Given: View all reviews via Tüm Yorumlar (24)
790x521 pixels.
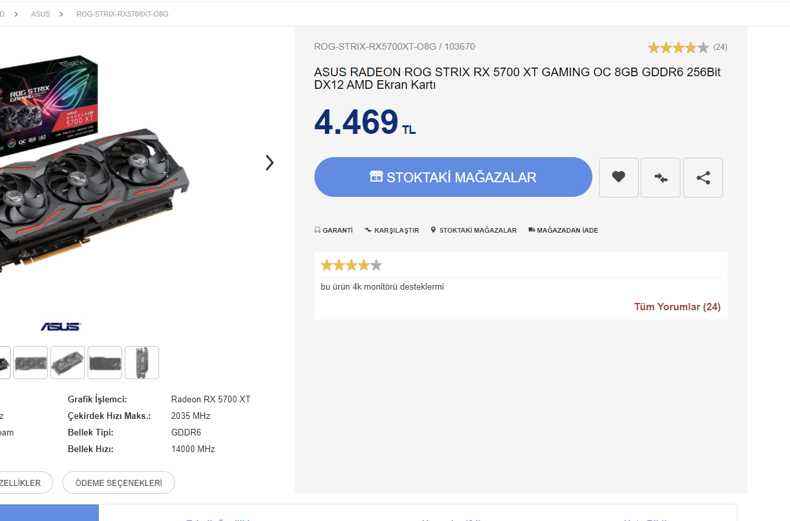Looking at the screenshot, I should (x=677, y=307).
